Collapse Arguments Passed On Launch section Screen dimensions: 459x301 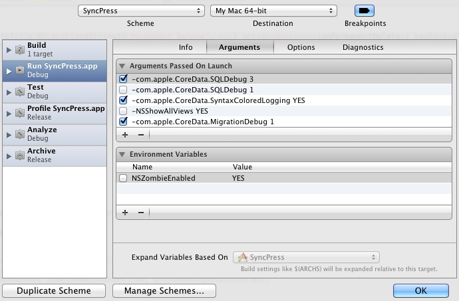pyautogui.click(x=122, y=66)
